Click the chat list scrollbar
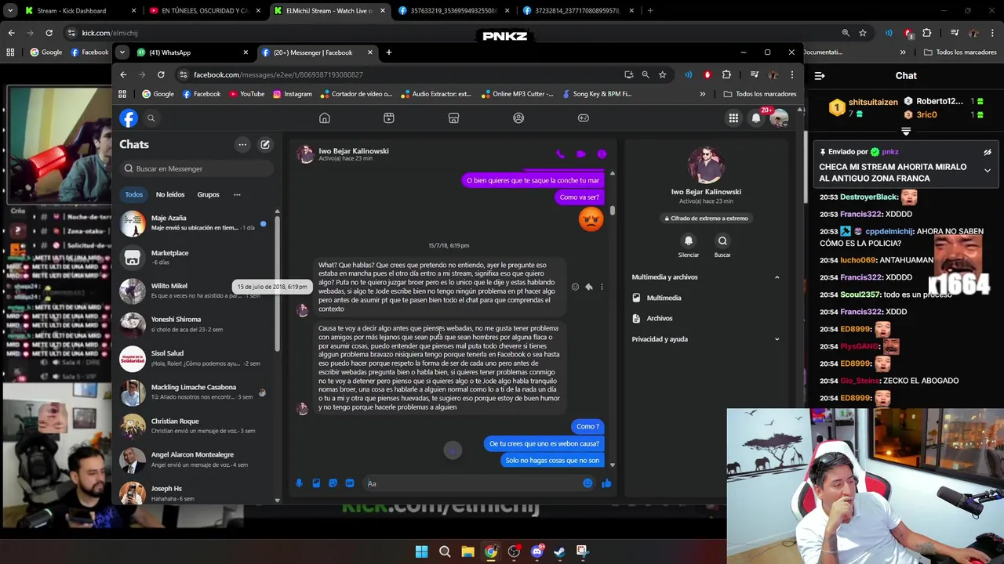1004x564 pixels. 277,282
